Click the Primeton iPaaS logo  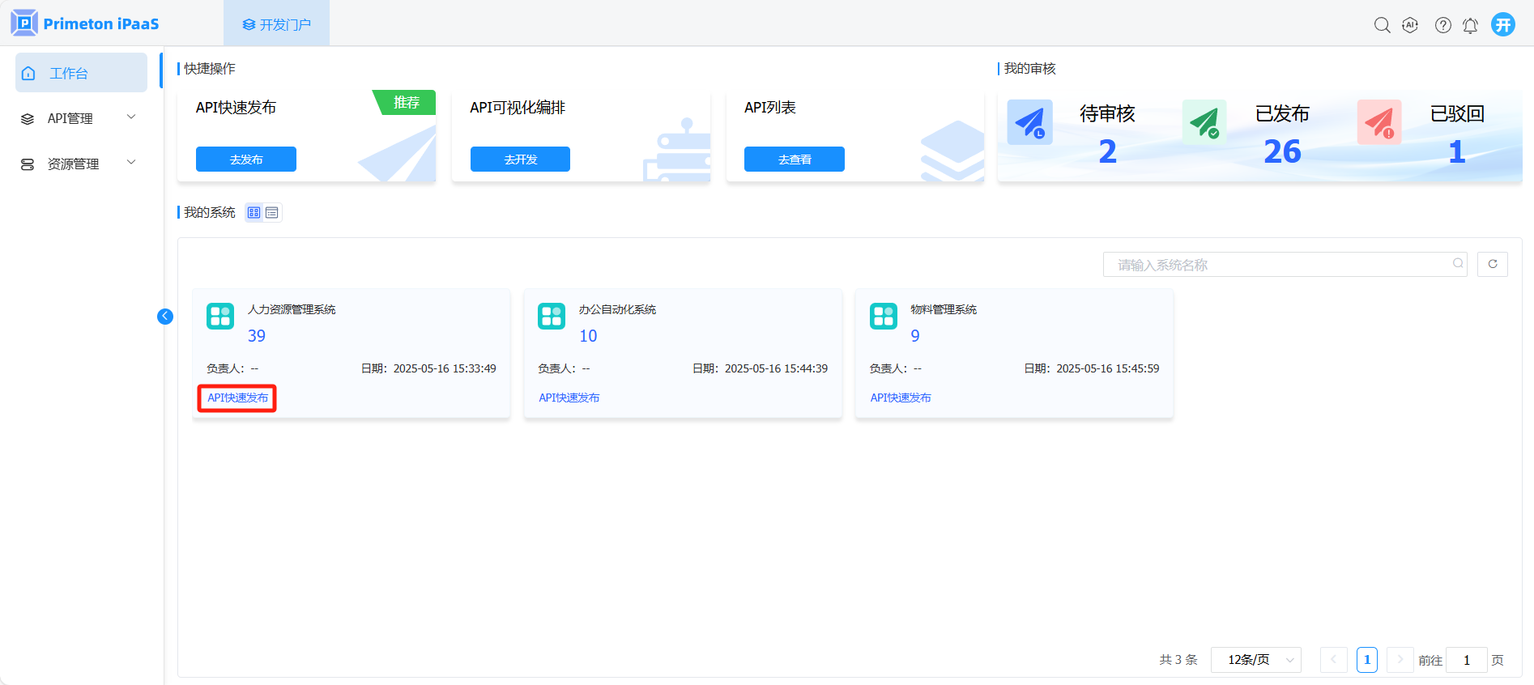pyautogui.click(x=85, y=23)
